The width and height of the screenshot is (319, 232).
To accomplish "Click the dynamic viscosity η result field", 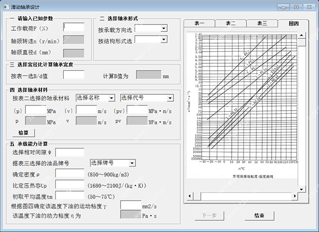I will [131, 214].
